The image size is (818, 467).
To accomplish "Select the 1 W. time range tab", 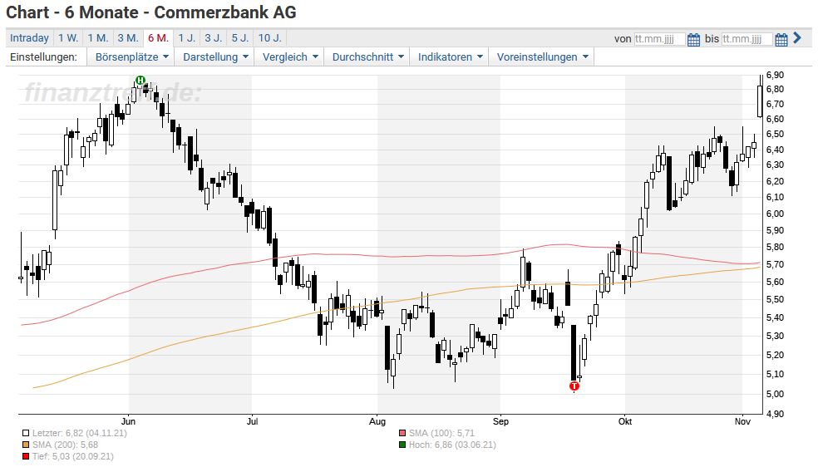I will pyautogui.click(x=68, y=38).
